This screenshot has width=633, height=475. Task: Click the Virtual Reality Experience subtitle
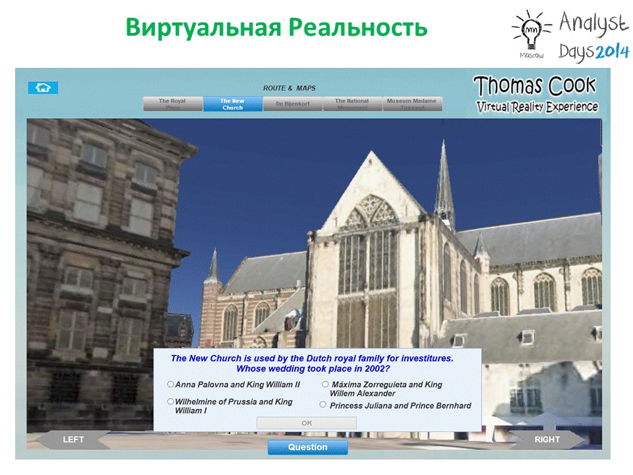pyautogui.click(x=537, y=107)
